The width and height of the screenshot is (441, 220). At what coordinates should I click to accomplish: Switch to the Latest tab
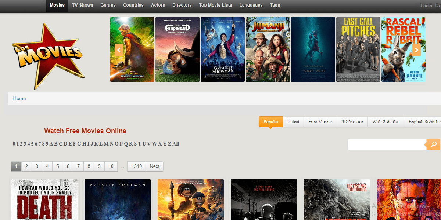tap(293, 122)
